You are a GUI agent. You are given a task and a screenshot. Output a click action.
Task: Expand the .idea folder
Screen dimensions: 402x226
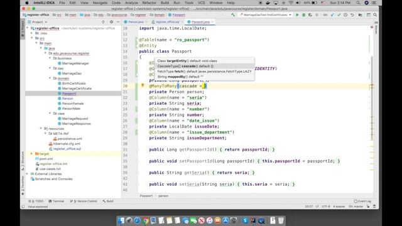coord(32,33)
